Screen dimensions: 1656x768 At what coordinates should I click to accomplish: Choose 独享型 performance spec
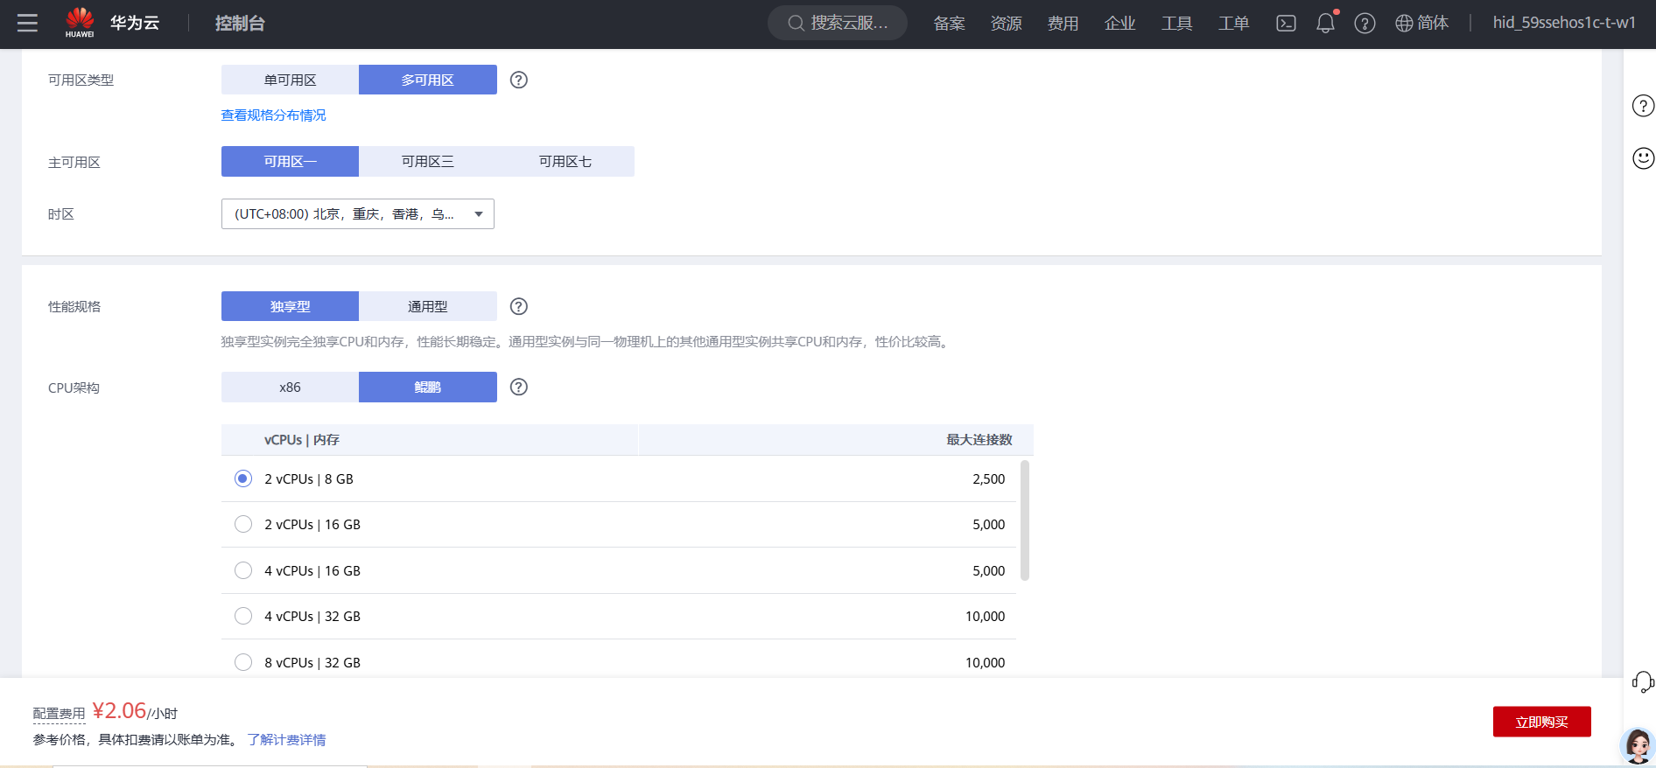pos(290,306)
